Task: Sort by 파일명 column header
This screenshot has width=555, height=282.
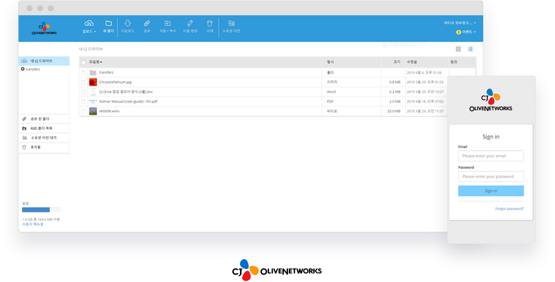Action: click(x=95, y=62)
